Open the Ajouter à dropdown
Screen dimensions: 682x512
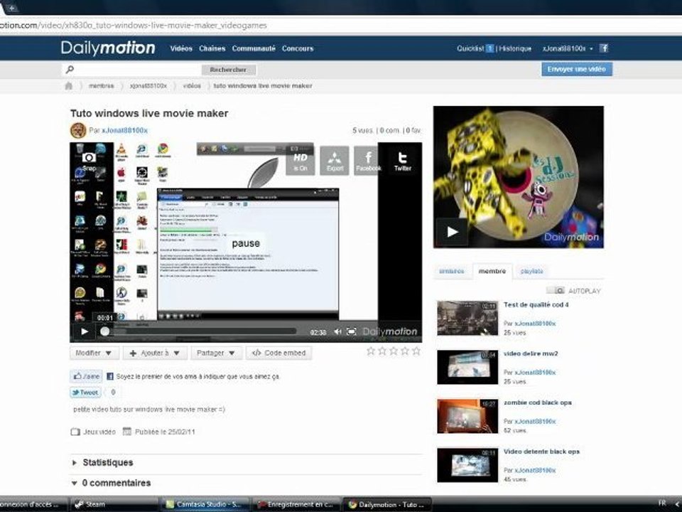pyautogui.click(x=155, y=353)
